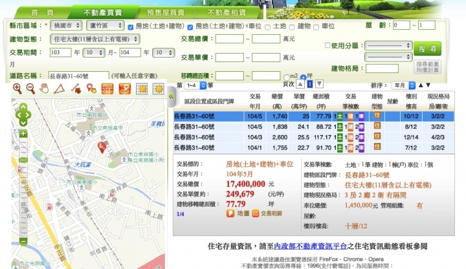This screenshot has width=466, height=269.
Task: Pan map left with green arrow
Action: [18, 114]
